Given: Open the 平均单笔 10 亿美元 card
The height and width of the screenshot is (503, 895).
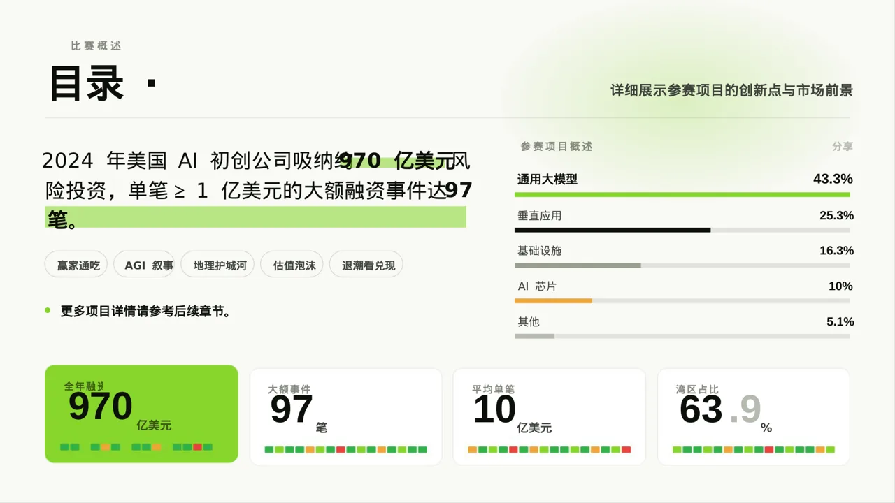Looking at the screenshot, I should coord(550,416).
